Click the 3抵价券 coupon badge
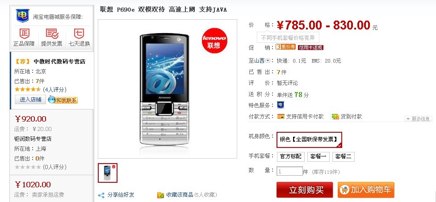This screenshot has width=436, height=202. pyautogui.click(x=285, y=47)
